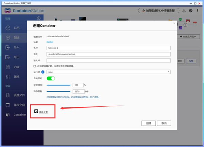Open the runc runtime dropdown
The width and height of the screenshot is (204, 147).
(108, 72)
